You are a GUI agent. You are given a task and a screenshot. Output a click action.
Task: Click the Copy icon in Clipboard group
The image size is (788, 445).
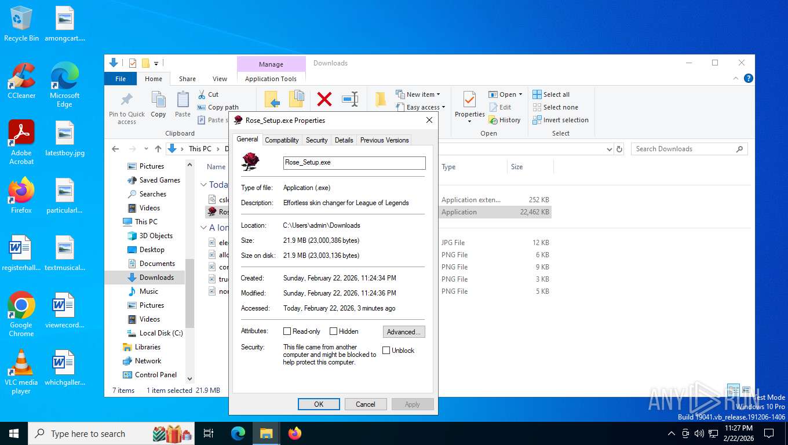158,100
